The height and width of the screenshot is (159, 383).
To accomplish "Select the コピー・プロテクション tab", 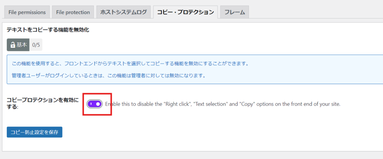I will point(185,12).
